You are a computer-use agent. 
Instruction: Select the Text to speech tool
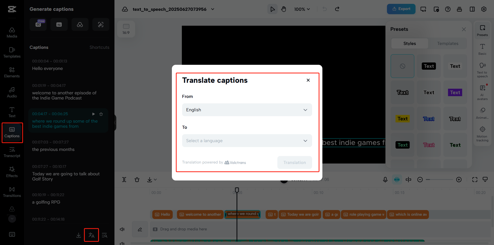482,70
